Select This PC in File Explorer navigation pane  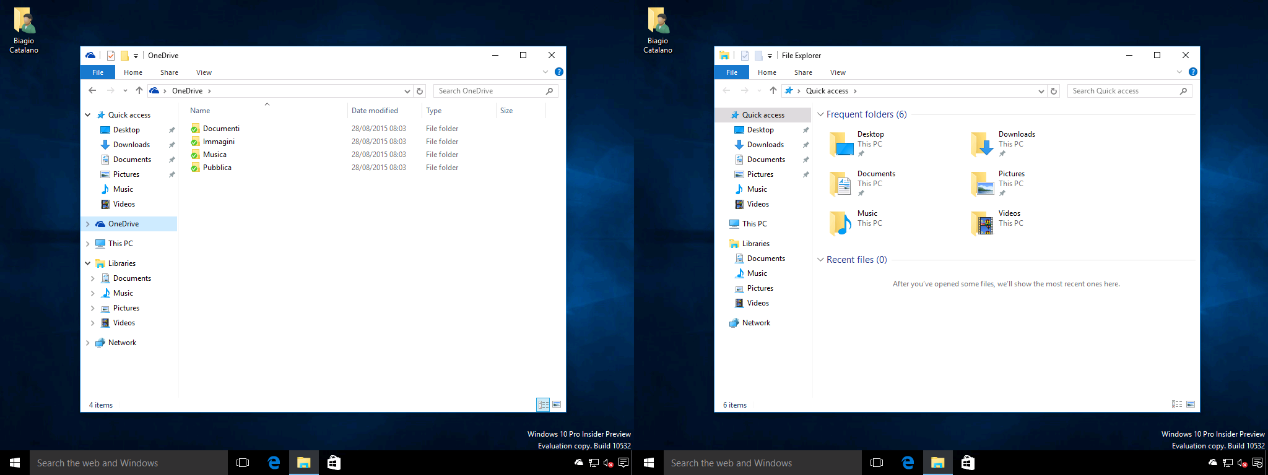(754, 224)
